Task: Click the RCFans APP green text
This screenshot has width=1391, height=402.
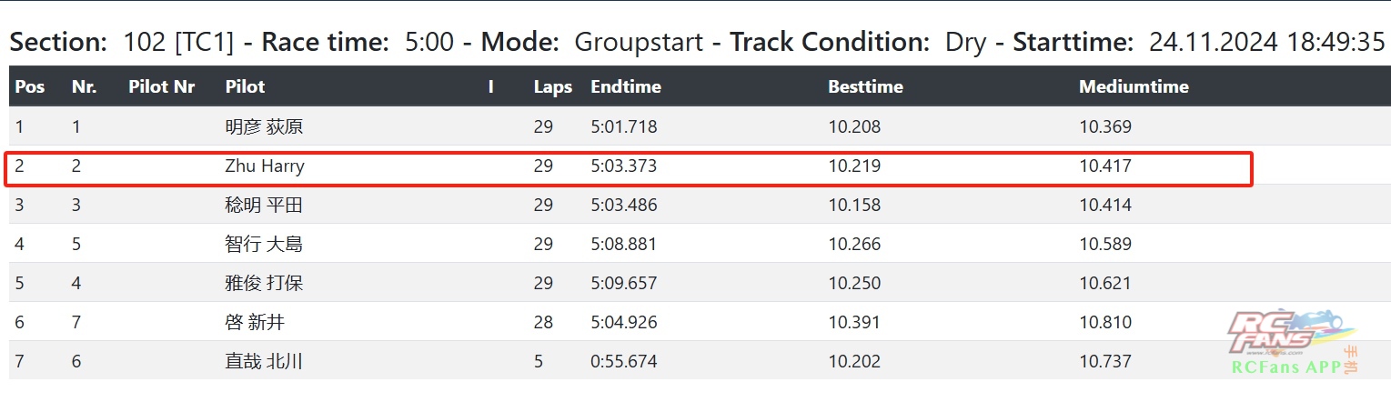Action: [x=1286, y=367]
